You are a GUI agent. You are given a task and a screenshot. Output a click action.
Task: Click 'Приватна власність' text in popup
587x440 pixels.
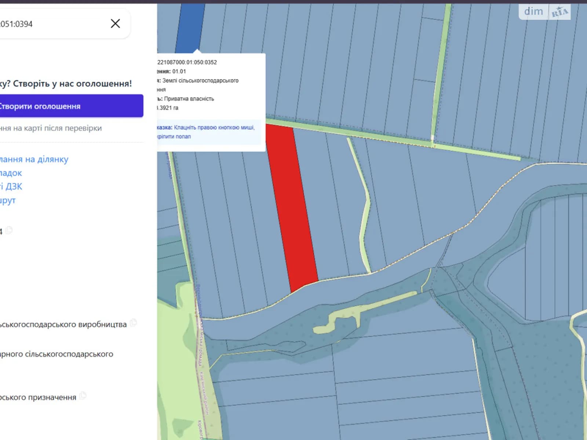(x=189, y=99)
